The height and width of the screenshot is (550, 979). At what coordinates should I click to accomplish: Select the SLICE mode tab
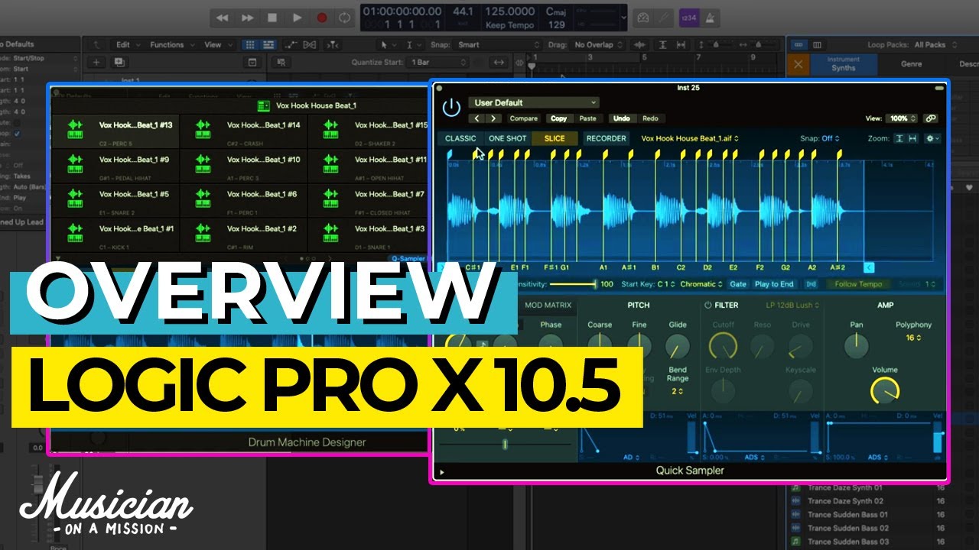tap(555, 138)
